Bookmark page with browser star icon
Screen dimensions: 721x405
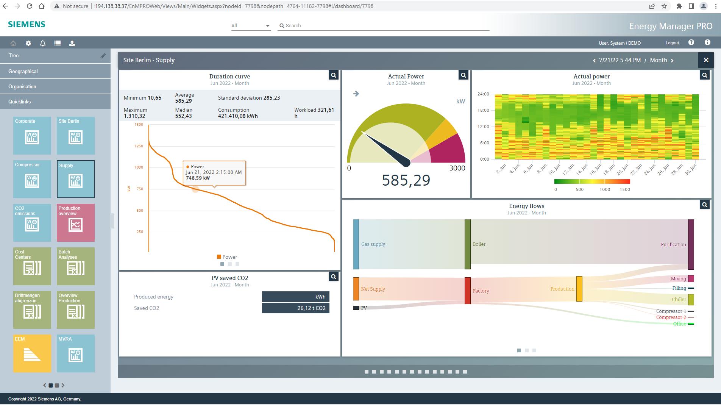pyautogui.click(x=664, y=6)
